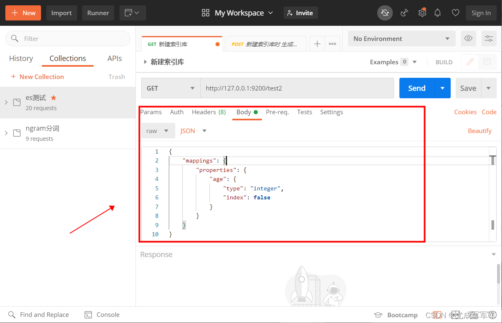Open the Examples dropdown arrow
This screenshot has width=502, height=323.
[x=415, y=62]
